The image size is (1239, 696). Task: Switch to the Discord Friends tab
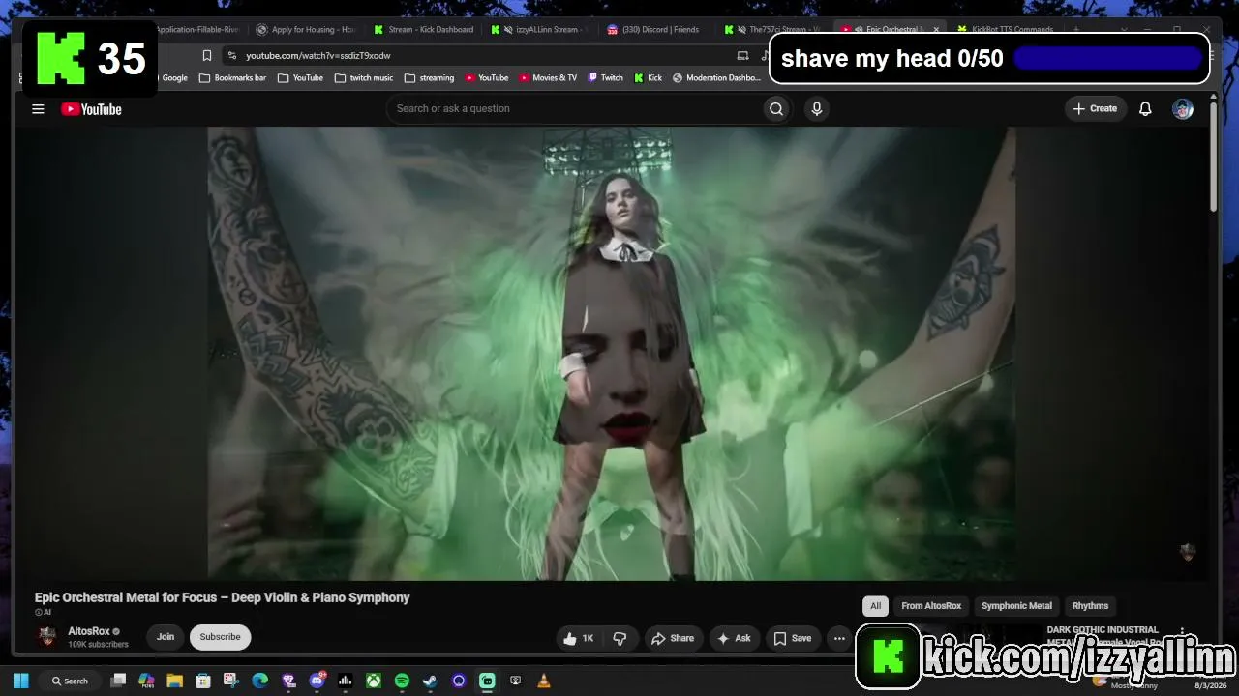[x=652, y=30]
